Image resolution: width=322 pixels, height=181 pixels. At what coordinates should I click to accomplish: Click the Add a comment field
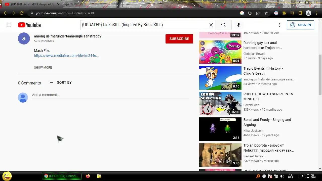(x=110, y=95)
